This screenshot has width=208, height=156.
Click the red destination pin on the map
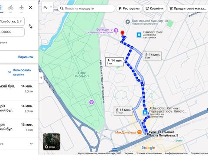click(x=123, y=33)
